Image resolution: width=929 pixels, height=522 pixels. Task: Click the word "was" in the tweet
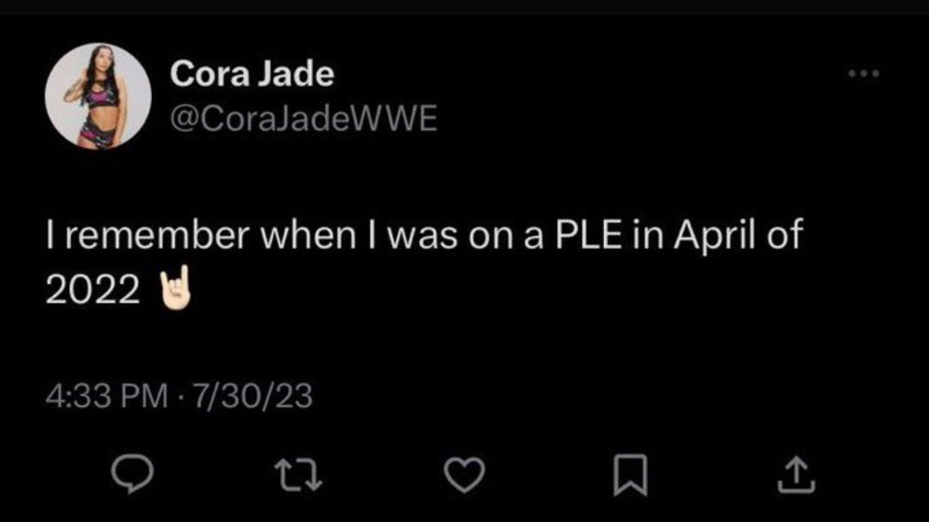pos(423,235)
